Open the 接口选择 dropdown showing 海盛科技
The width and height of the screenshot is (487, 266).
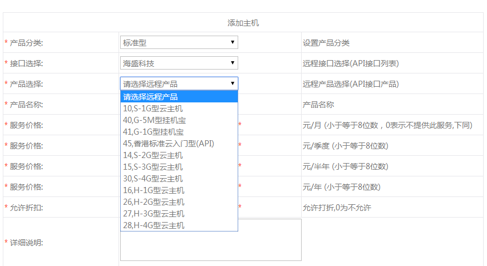[x=179, y=63]
